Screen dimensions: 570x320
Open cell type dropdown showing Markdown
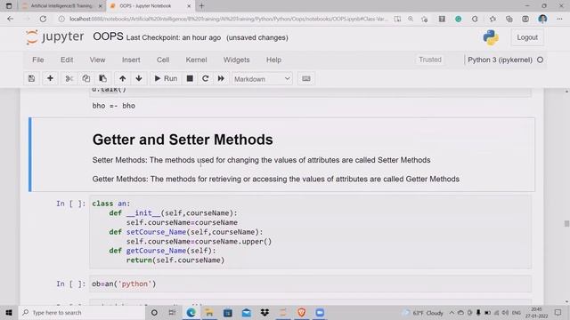pyautogui.click(x=262, y=79)
